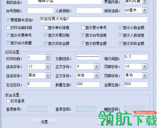Viewport: 157px width, 128px height.
Task: Click the 金额左距 field showing 500
Action: click(136, 84)
